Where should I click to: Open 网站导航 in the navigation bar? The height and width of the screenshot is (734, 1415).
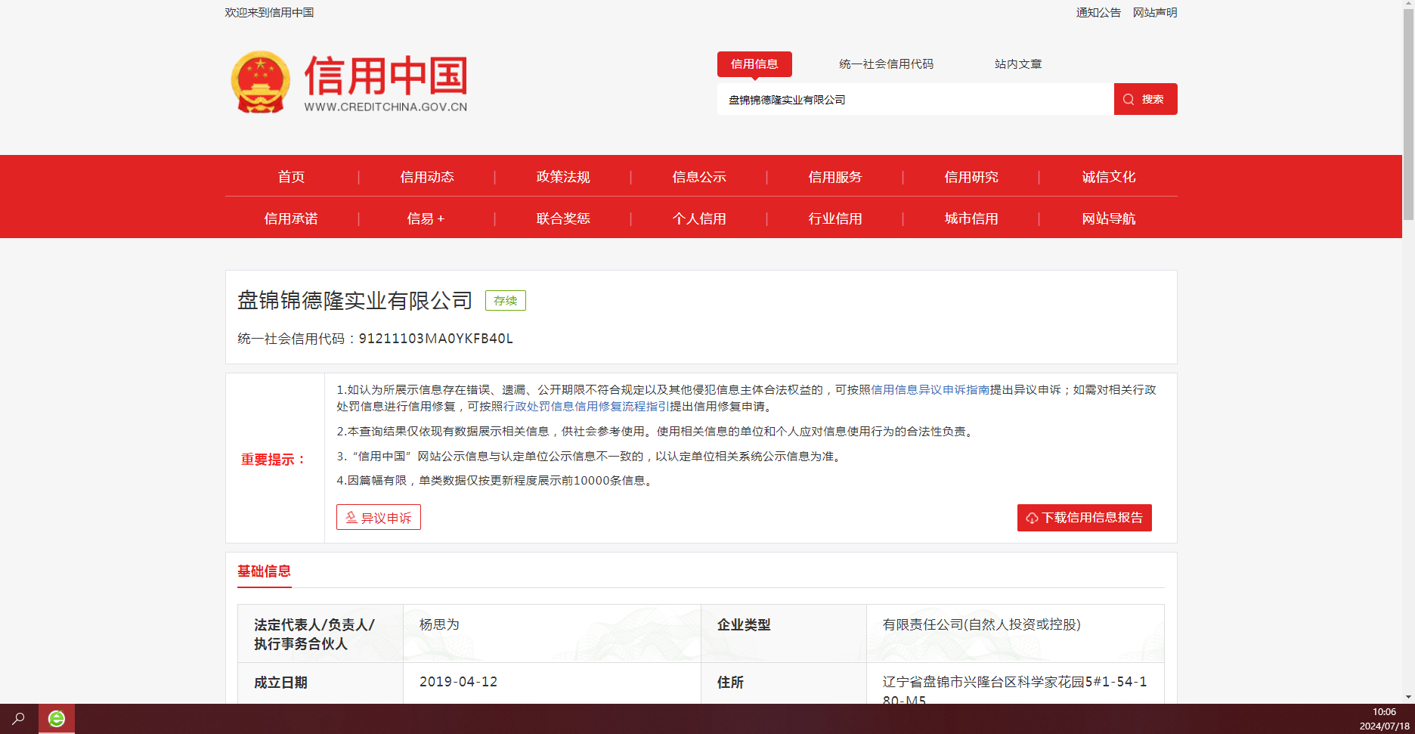[x=1108, y=218]
